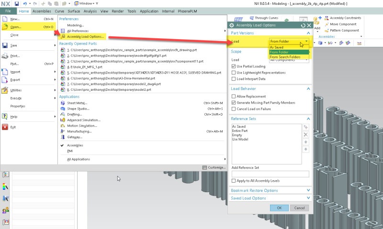Click the Add Reference Set input field
Viewport: 383px width, 229px height.
tap(270, 174)
